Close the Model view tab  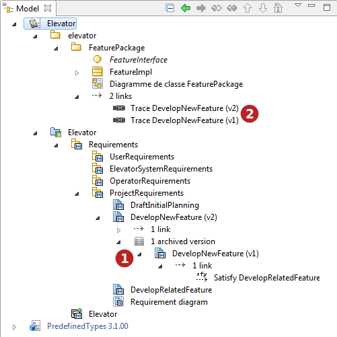[x=48, y=8]
